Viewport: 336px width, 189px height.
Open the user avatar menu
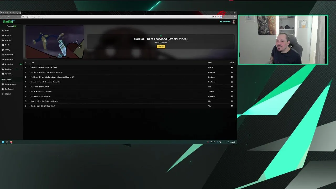234,22
